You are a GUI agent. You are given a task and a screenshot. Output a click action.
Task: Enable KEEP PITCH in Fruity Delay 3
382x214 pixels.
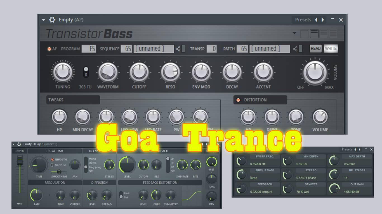52,165
